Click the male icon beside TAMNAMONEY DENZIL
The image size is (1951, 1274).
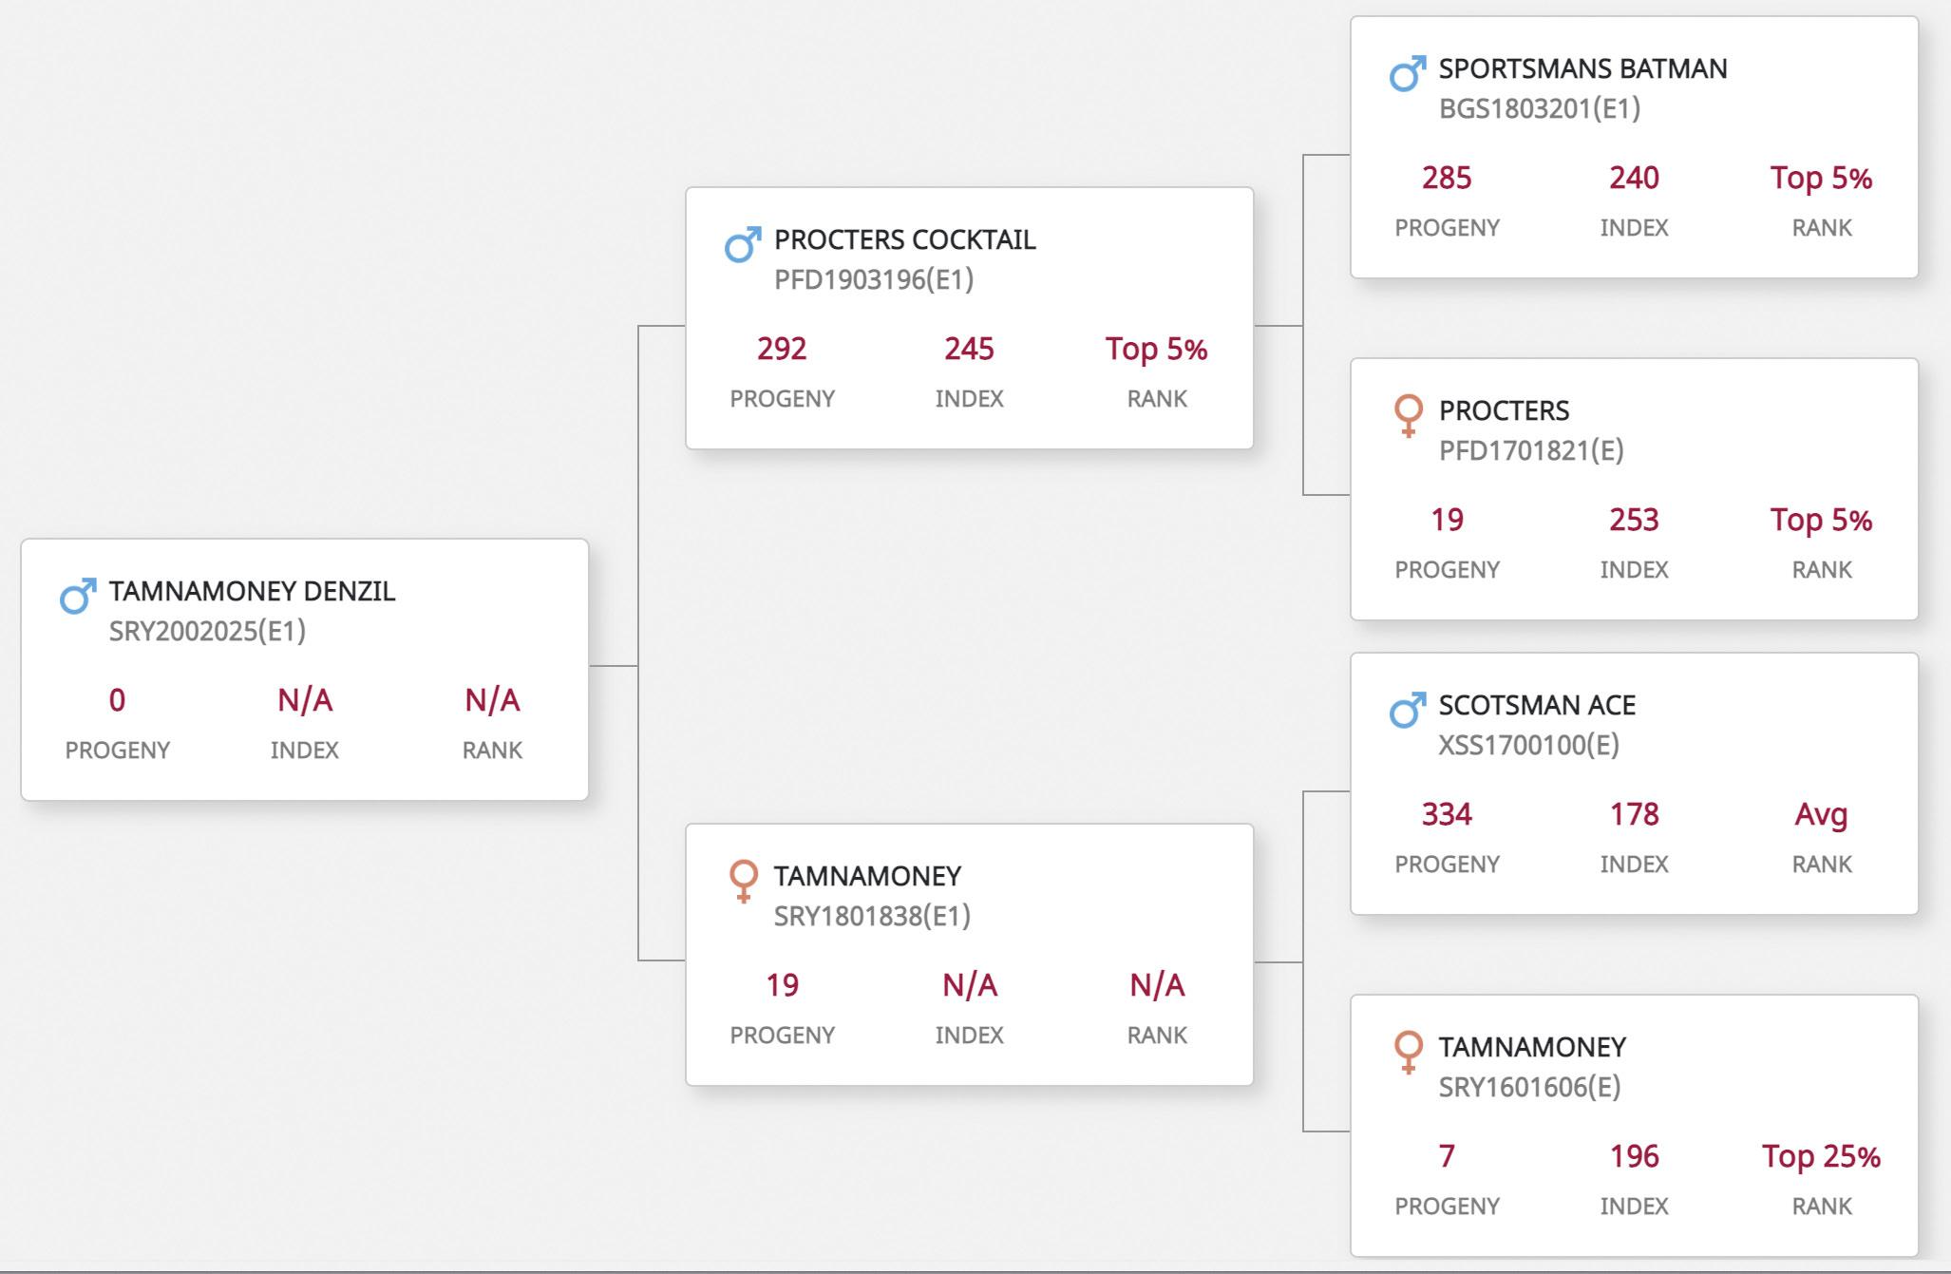[78, 596]
